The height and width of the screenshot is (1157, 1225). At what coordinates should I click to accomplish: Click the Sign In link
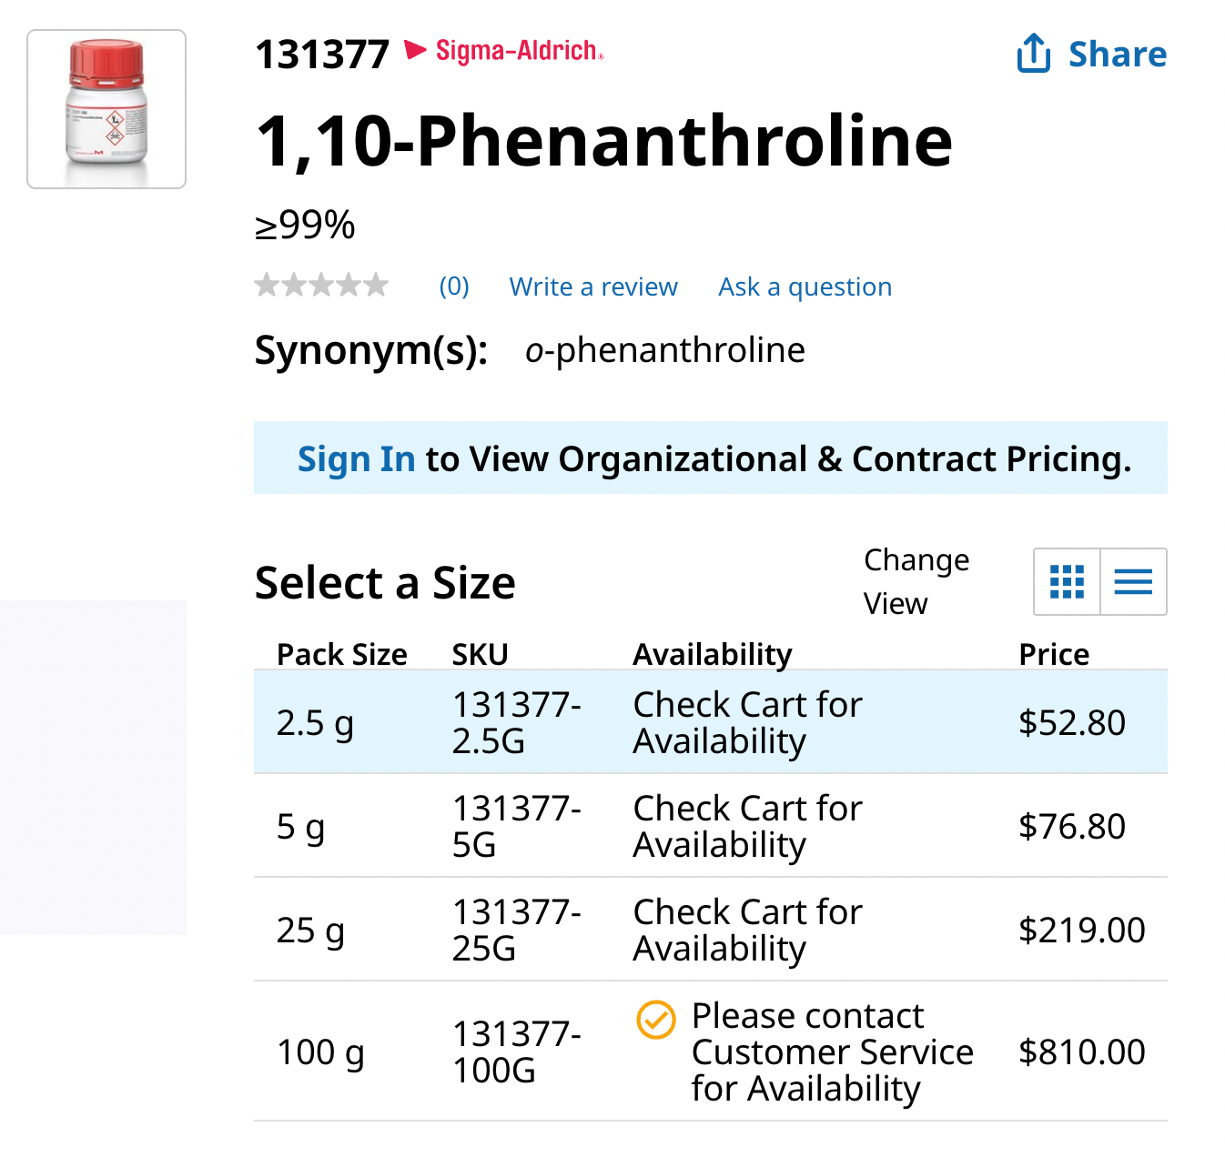click(356, 459)
